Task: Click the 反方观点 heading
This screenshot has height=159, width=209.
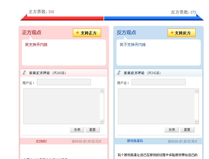Action: (x=126, y=32)
